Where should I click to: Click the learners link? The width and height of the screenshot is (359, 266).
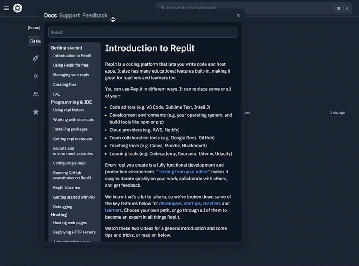[x=113, y=210]
